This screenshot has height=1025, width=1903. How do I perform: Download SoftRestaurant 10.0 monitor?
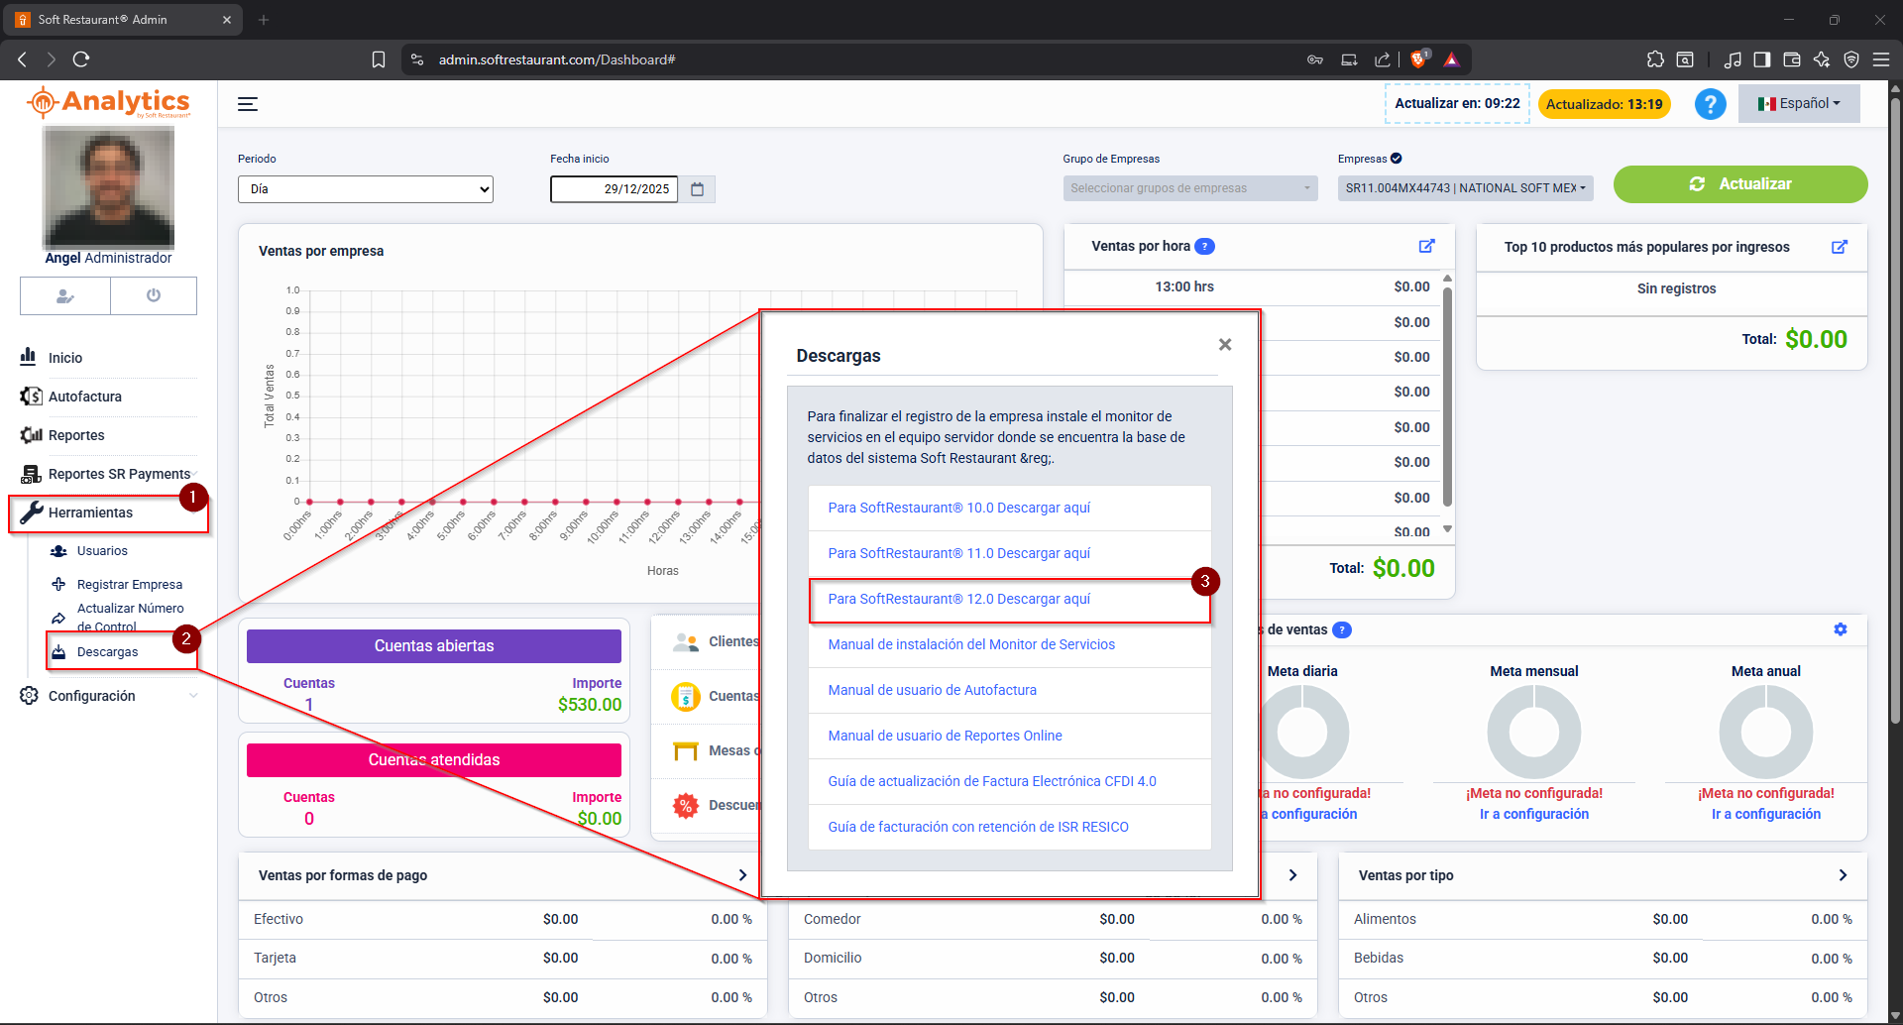click(958, 508)
